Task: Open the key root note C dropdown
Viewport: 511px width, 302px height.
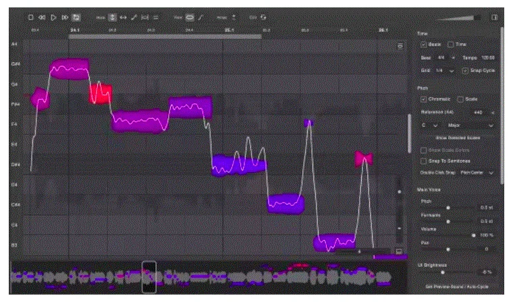Action: pos(429,125)
